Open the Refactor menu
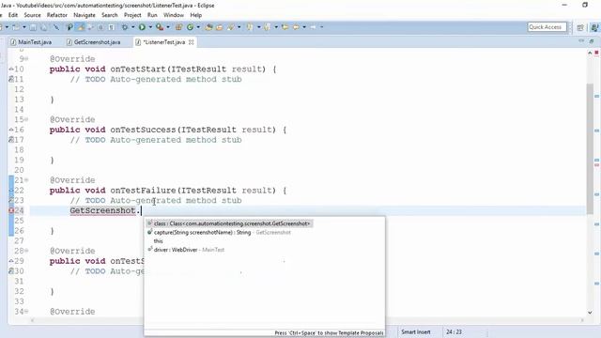This screenshot has height=338, width=601. tap(57, 15)
